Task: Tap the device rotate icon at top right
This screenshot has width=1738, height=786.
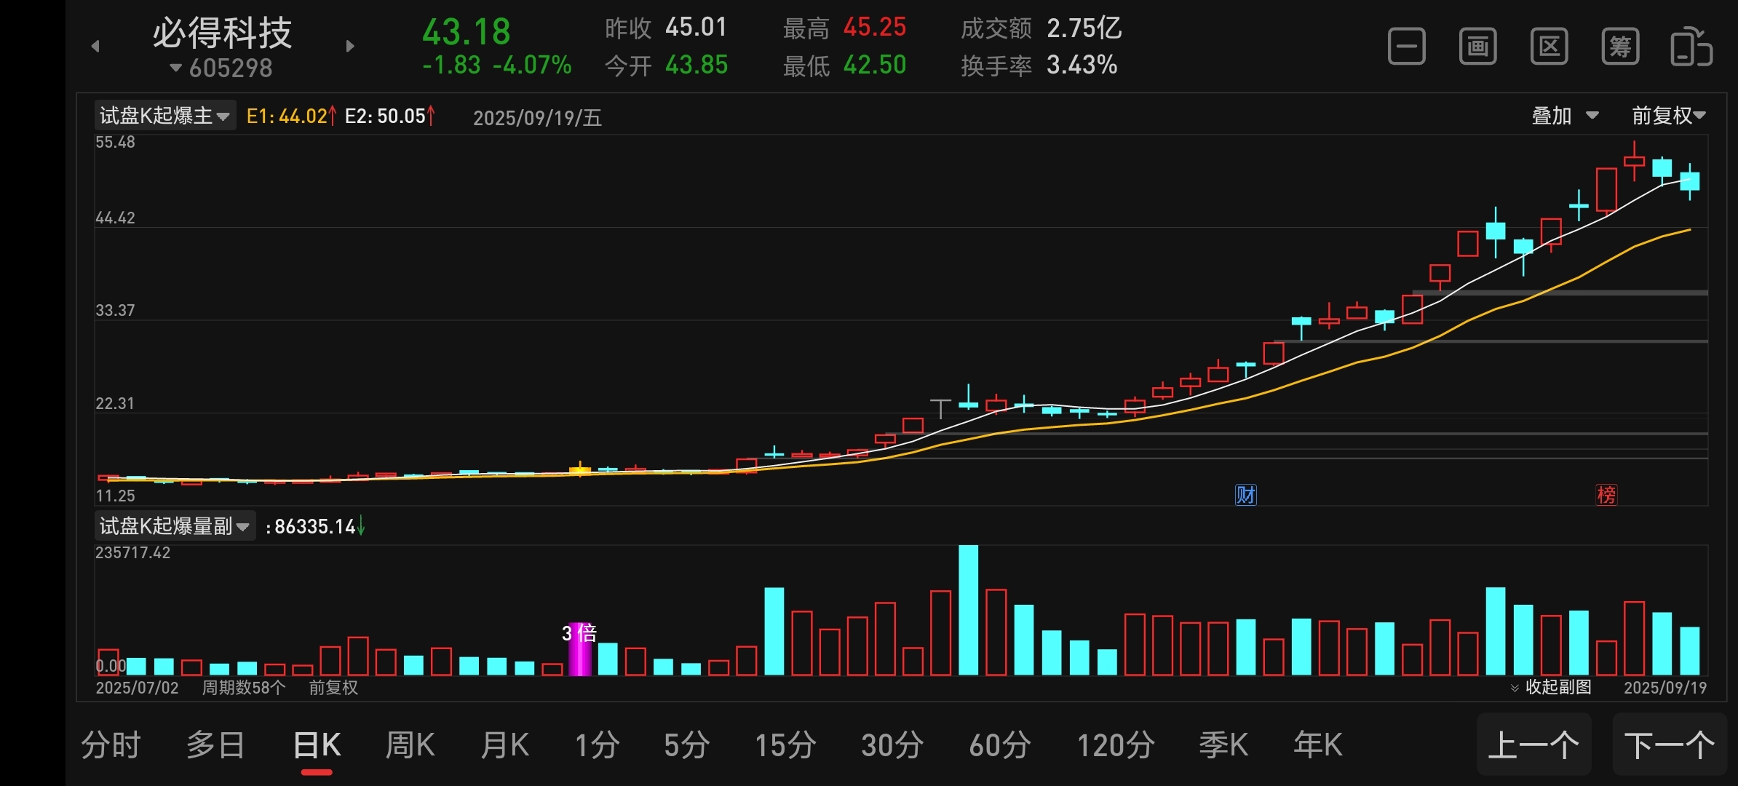Action: click(1691, 47)
